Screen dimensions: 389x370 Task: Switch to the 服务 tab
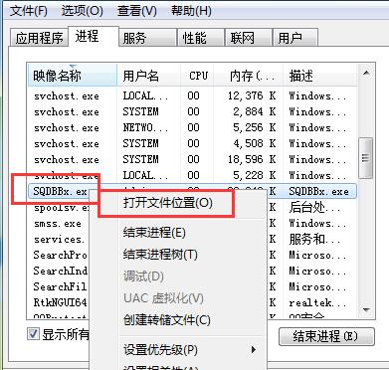147,38
